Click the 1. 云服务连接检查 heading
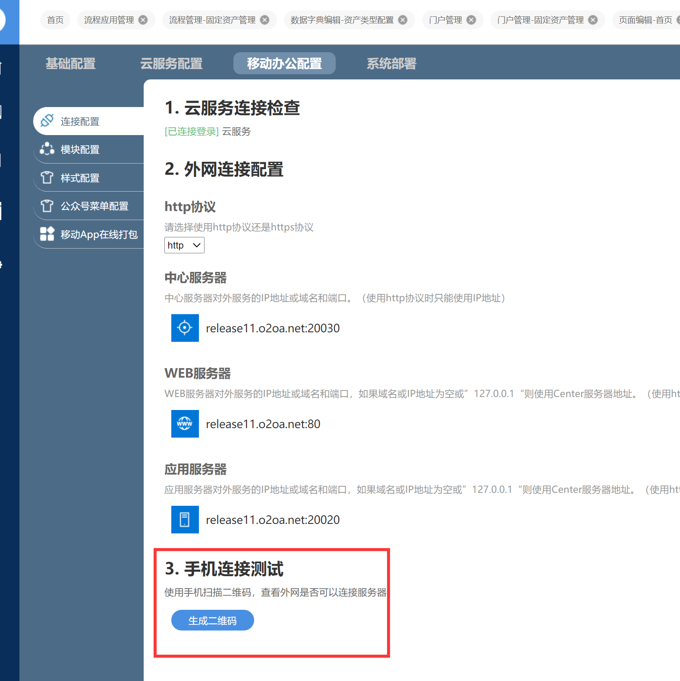Screen dimensions: 680x681 click(233, 108)
